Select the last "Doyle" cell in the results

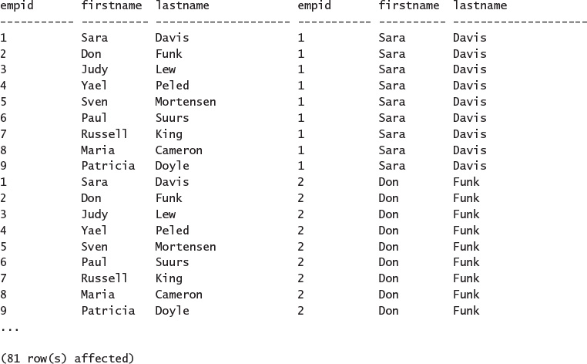click(172, 311)
